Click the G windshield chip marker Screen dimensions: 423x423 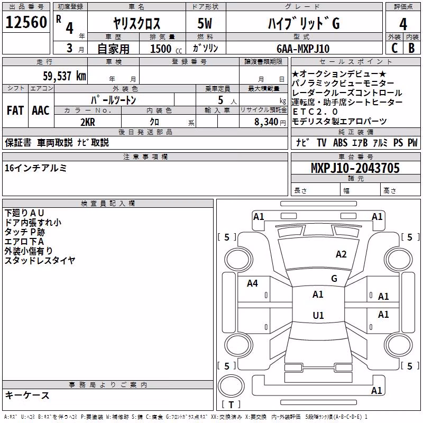click(334, 279)
